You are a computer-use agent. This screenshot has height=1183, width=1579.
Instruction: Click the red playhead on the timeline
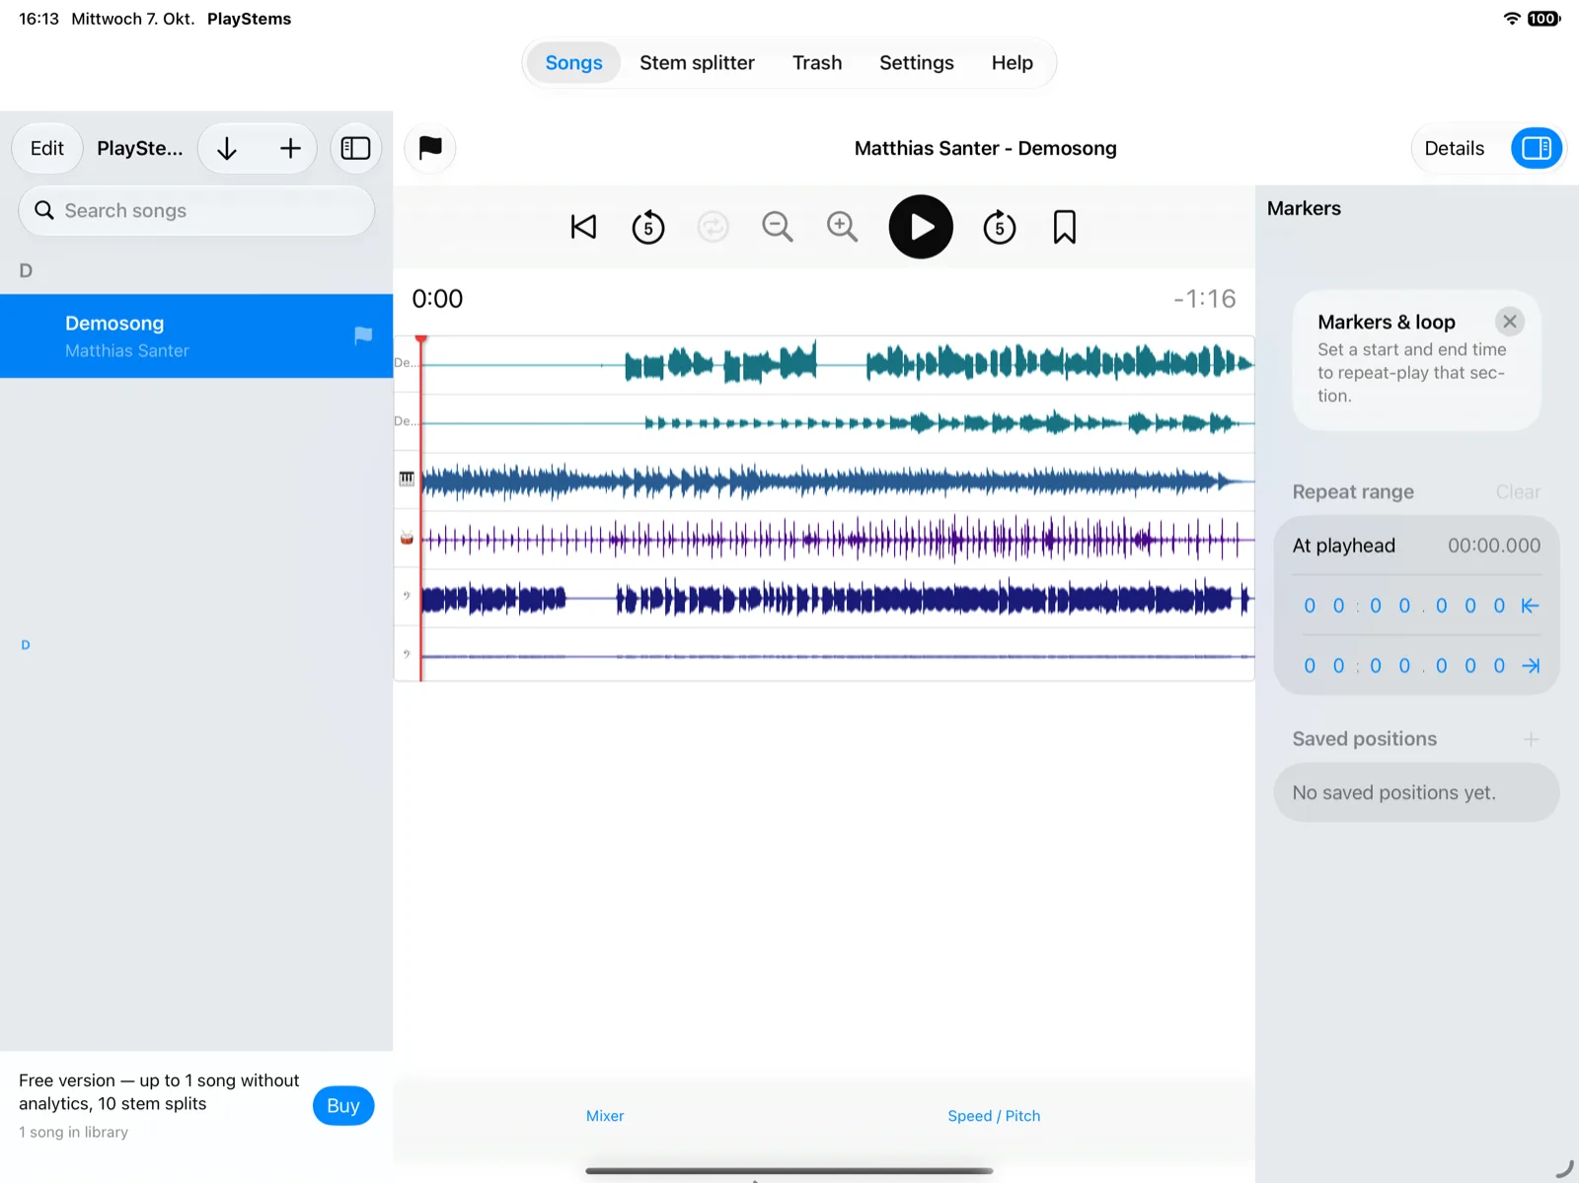point(421,508)
